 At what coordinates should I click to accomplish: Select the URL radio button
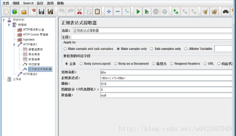[205, 64]
